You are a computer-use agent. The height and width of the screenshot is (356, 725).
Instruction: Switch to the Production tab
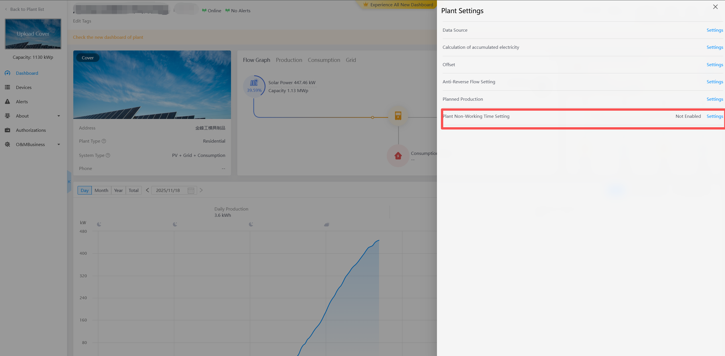point(289,60)
